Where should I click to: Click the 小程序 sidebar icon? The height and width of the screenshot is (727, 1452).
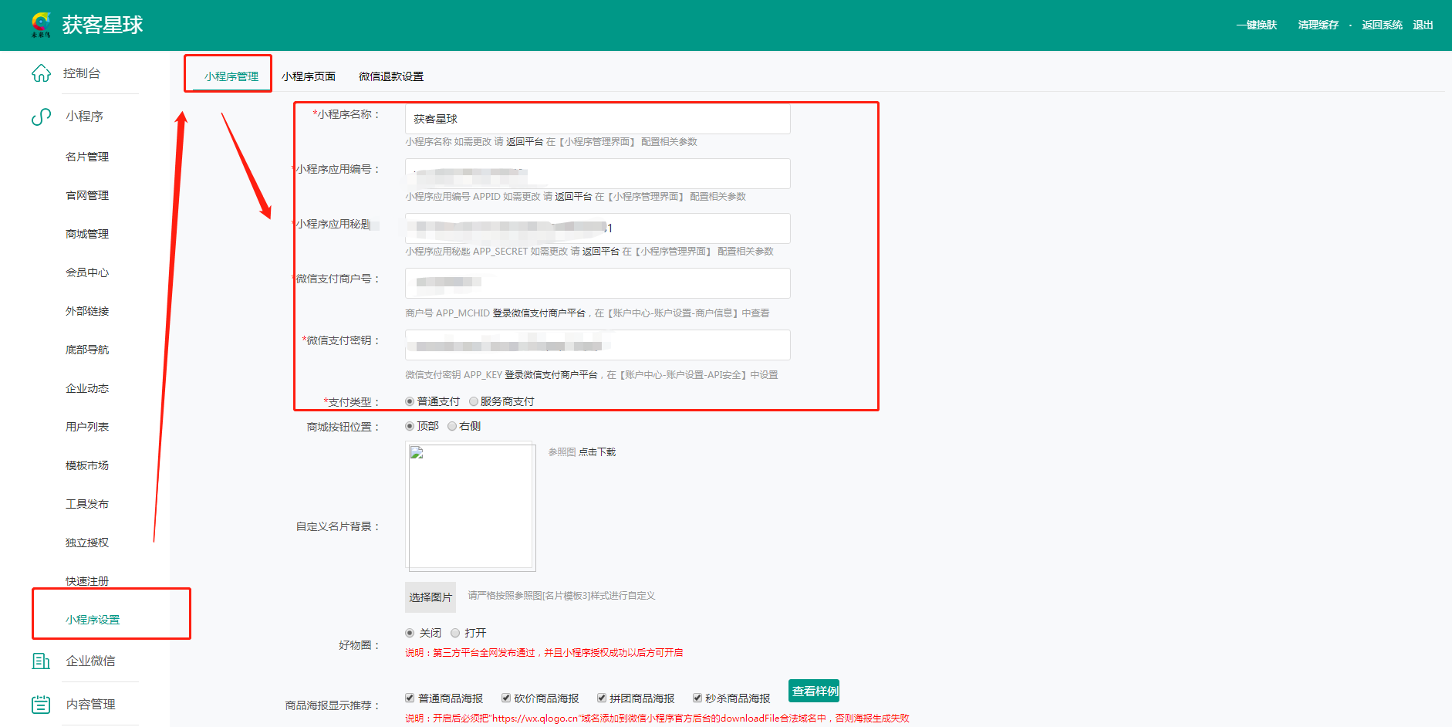[x=41, y=117]
